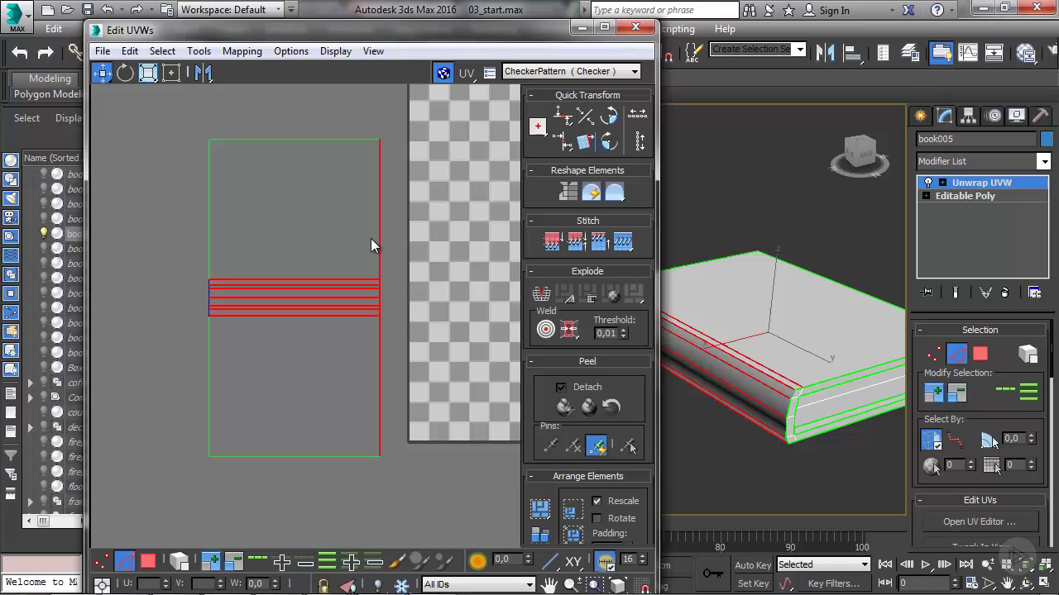Click the Weld Threshold spinner arrows
The width and height of the screenshot is (1059, 595).
624,333
